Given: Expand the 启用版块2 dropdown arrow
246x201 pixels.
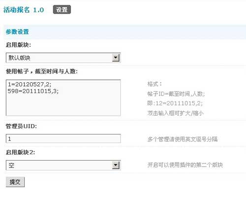Looking at the screenshot, I should pyautogui.click(x=116, y=165).
